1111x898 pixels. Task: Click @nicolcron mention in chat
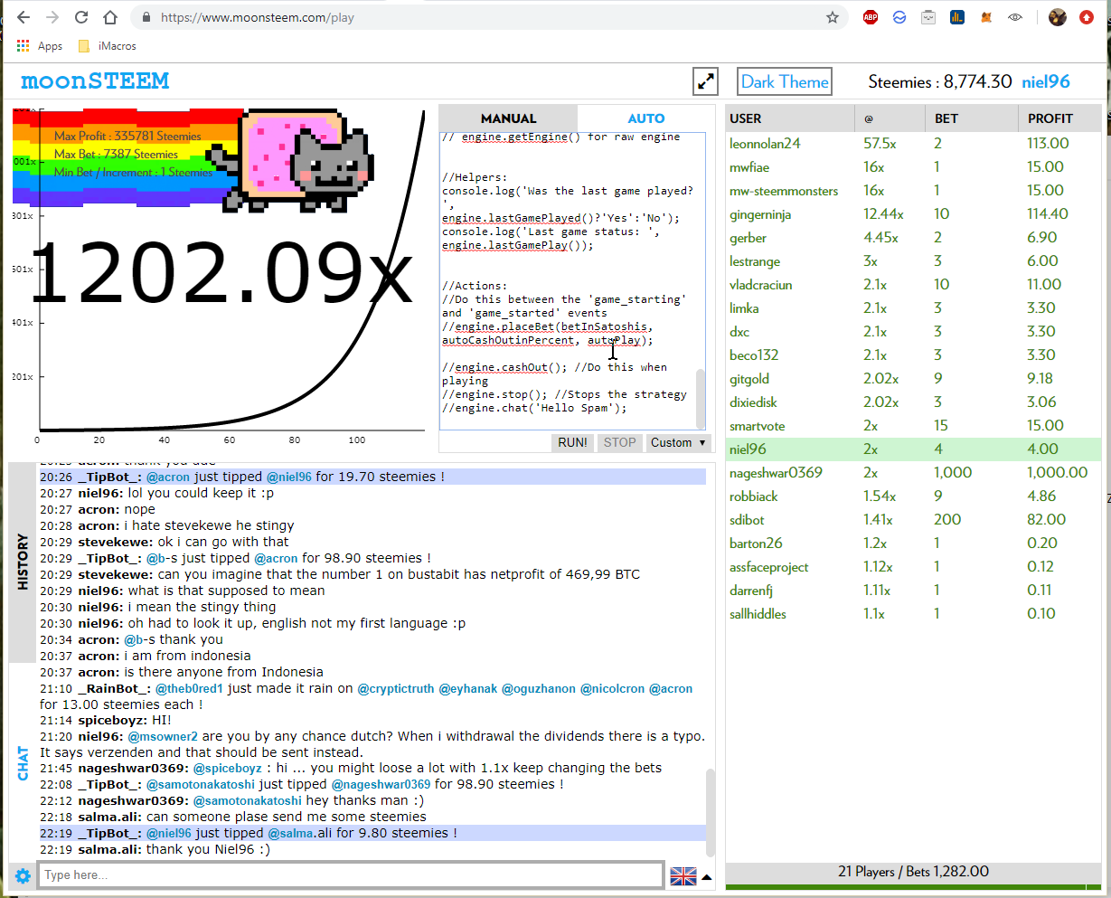612,688
